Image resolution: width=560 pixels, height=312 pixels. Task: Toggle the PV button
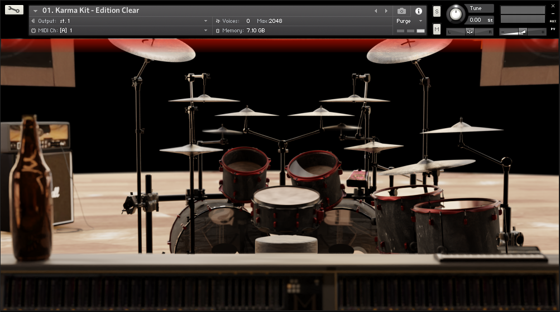coord(553,29)
